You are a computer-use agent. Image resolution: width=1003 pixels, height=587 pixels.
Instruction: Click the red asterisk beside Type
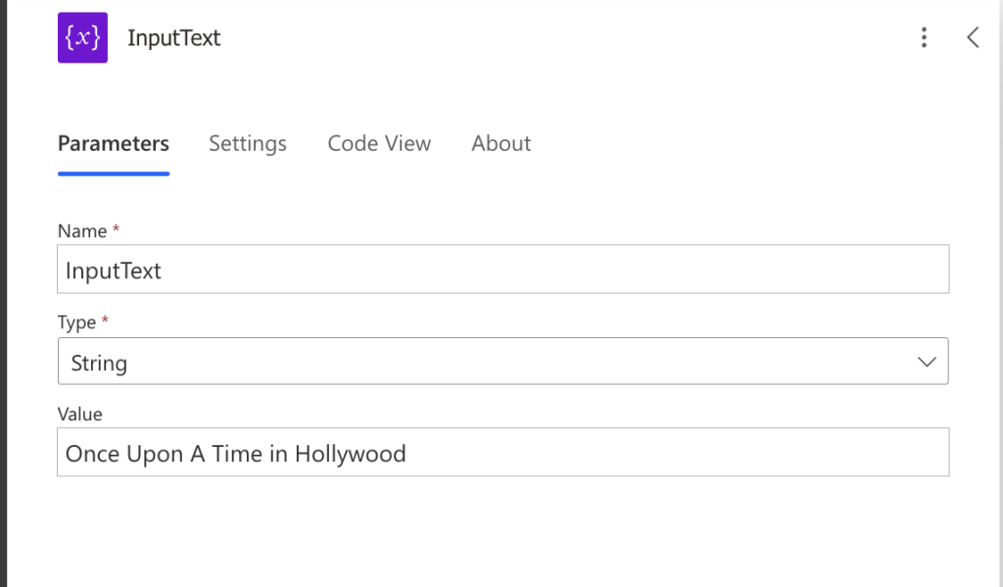[105, 319]
